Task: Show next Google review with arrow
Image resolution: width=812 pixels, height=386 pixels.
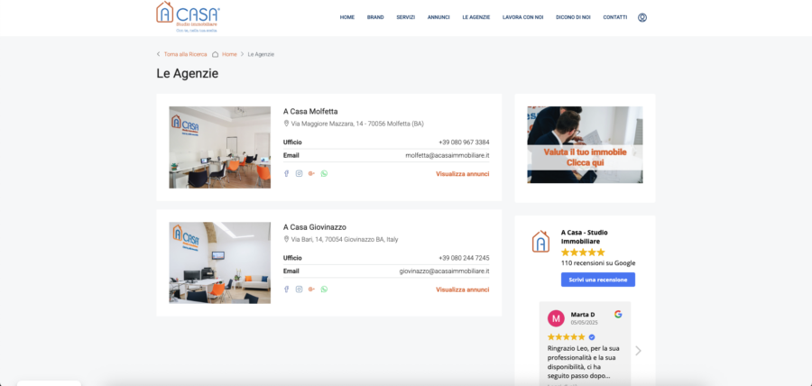Action: tap(638, 351)
